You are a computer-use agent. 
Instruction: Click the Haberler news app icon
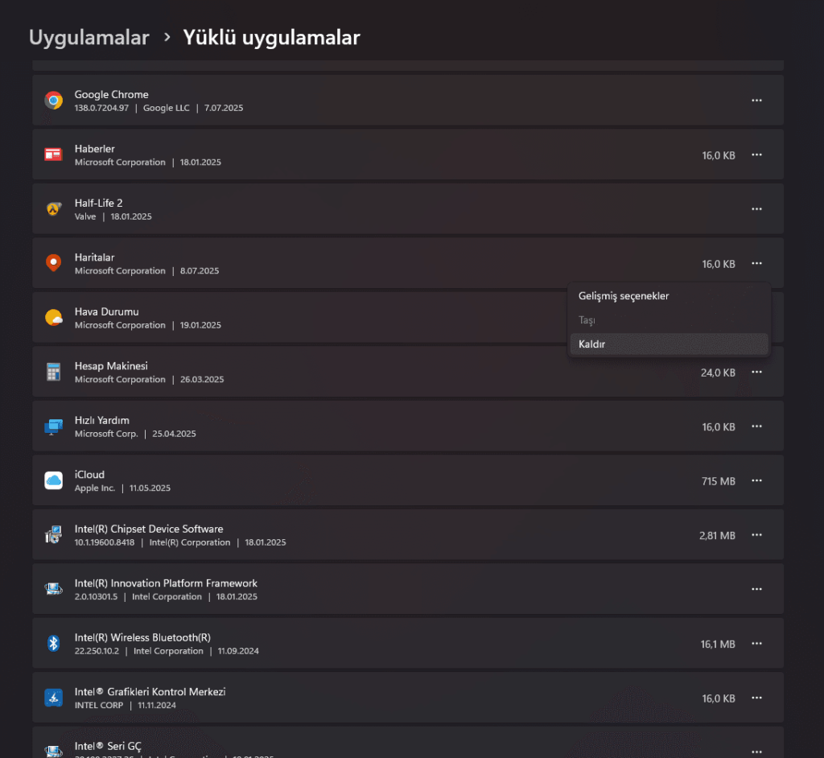point(54,154)
